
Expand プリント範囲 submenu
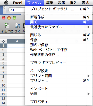(59, 76)
